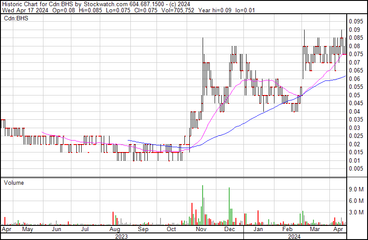368x240 pixels.
Task: Click the 0.06 price axis label
Action: 354,79
